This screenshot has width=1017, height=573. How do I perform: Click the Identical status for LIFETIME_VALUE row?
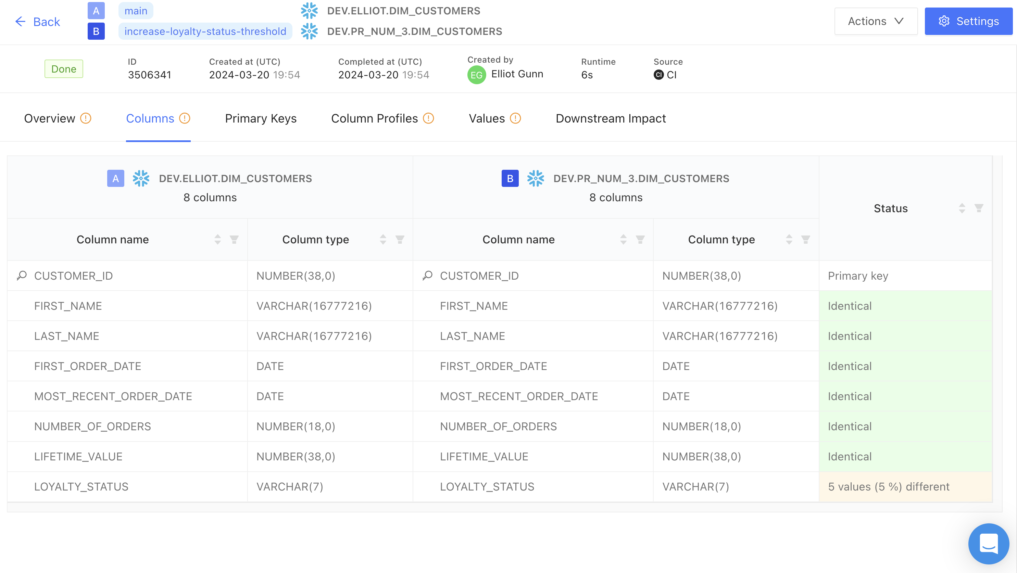click(x=905, y=457)
